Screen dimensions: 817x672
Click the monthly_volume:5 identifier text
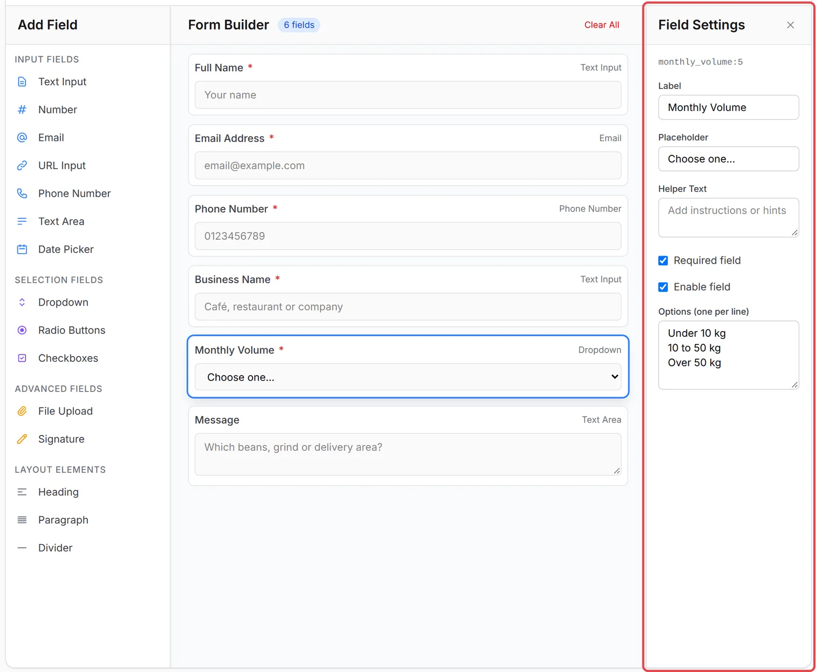[x=701, y=62]
